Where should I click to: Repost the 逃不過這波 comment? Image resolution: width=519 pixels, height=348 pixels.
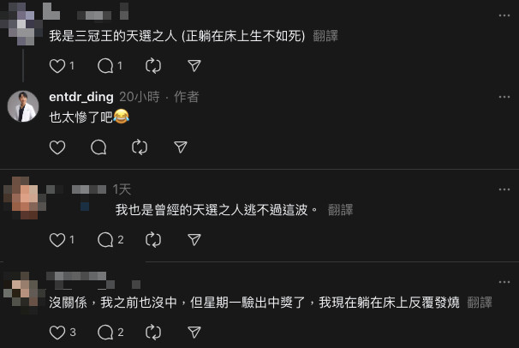[x=153, y=240]
